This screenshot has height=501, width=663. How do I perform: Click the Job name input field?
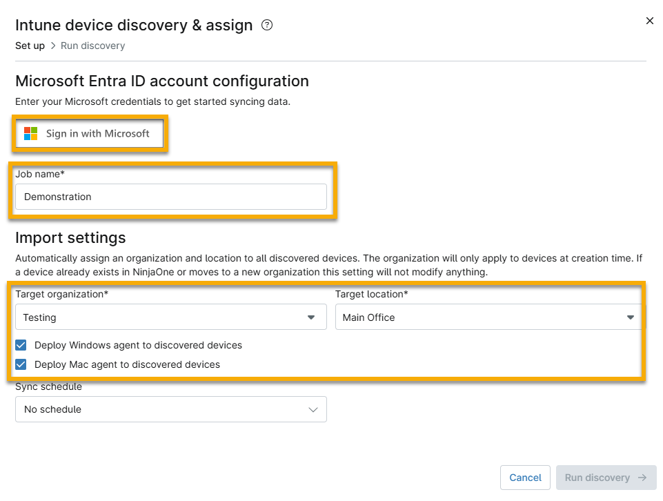click(171, 197)
